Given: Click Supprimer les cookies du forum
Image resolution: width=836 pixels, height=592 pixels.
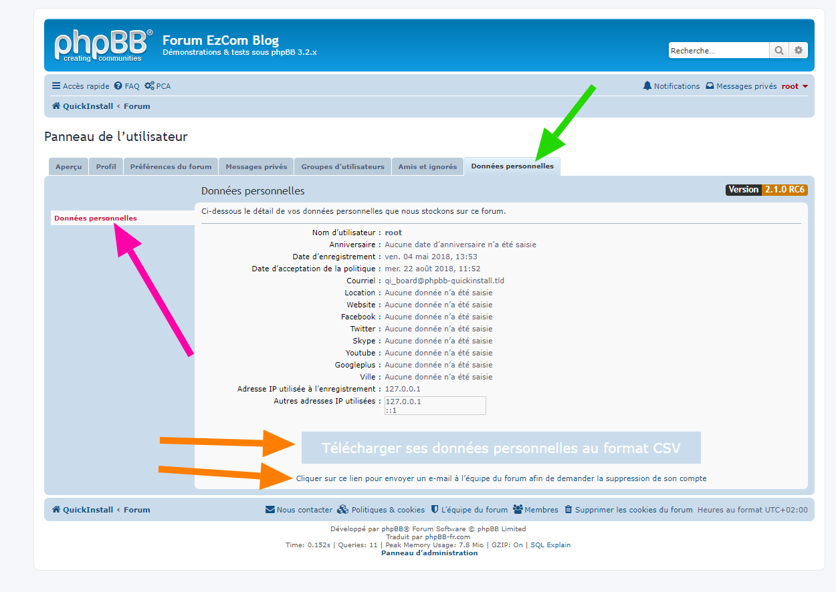Looking at the screenshot, I should pos(633,510).
